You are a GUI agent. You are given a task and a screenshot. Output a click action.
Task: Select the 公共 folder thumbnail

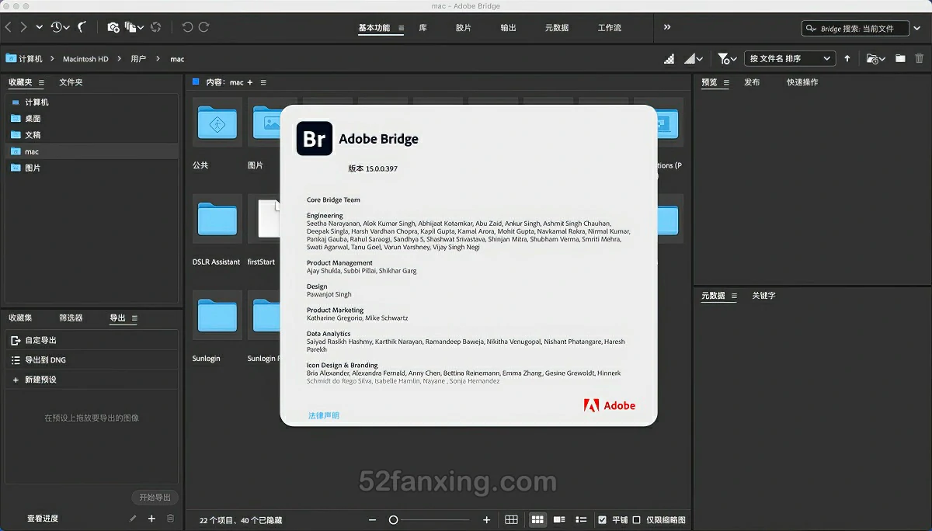(x=217, y=124)
